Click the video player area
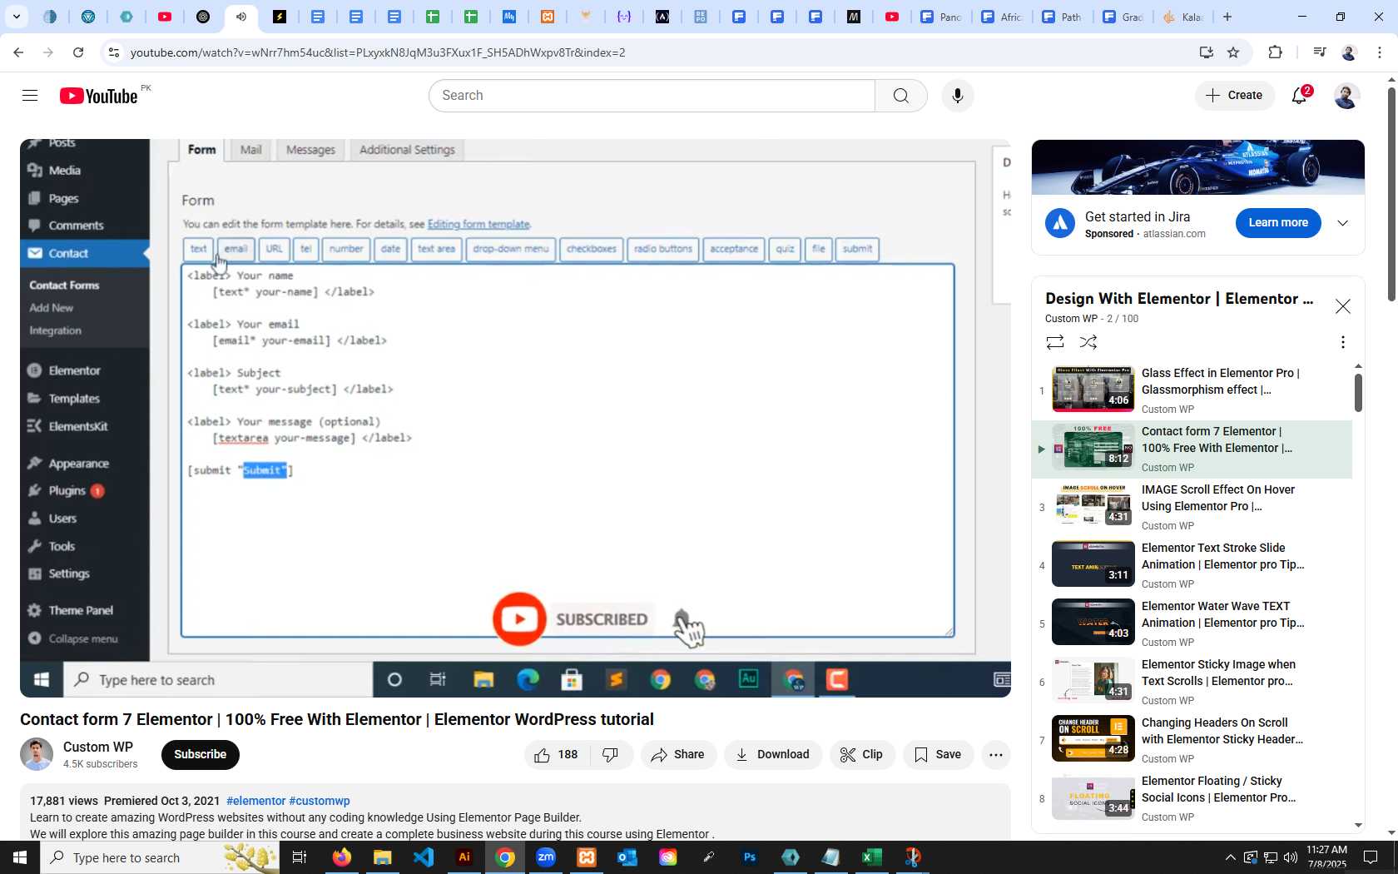Viewport: 1398px width, 874px height. click(x=515, y=418)
